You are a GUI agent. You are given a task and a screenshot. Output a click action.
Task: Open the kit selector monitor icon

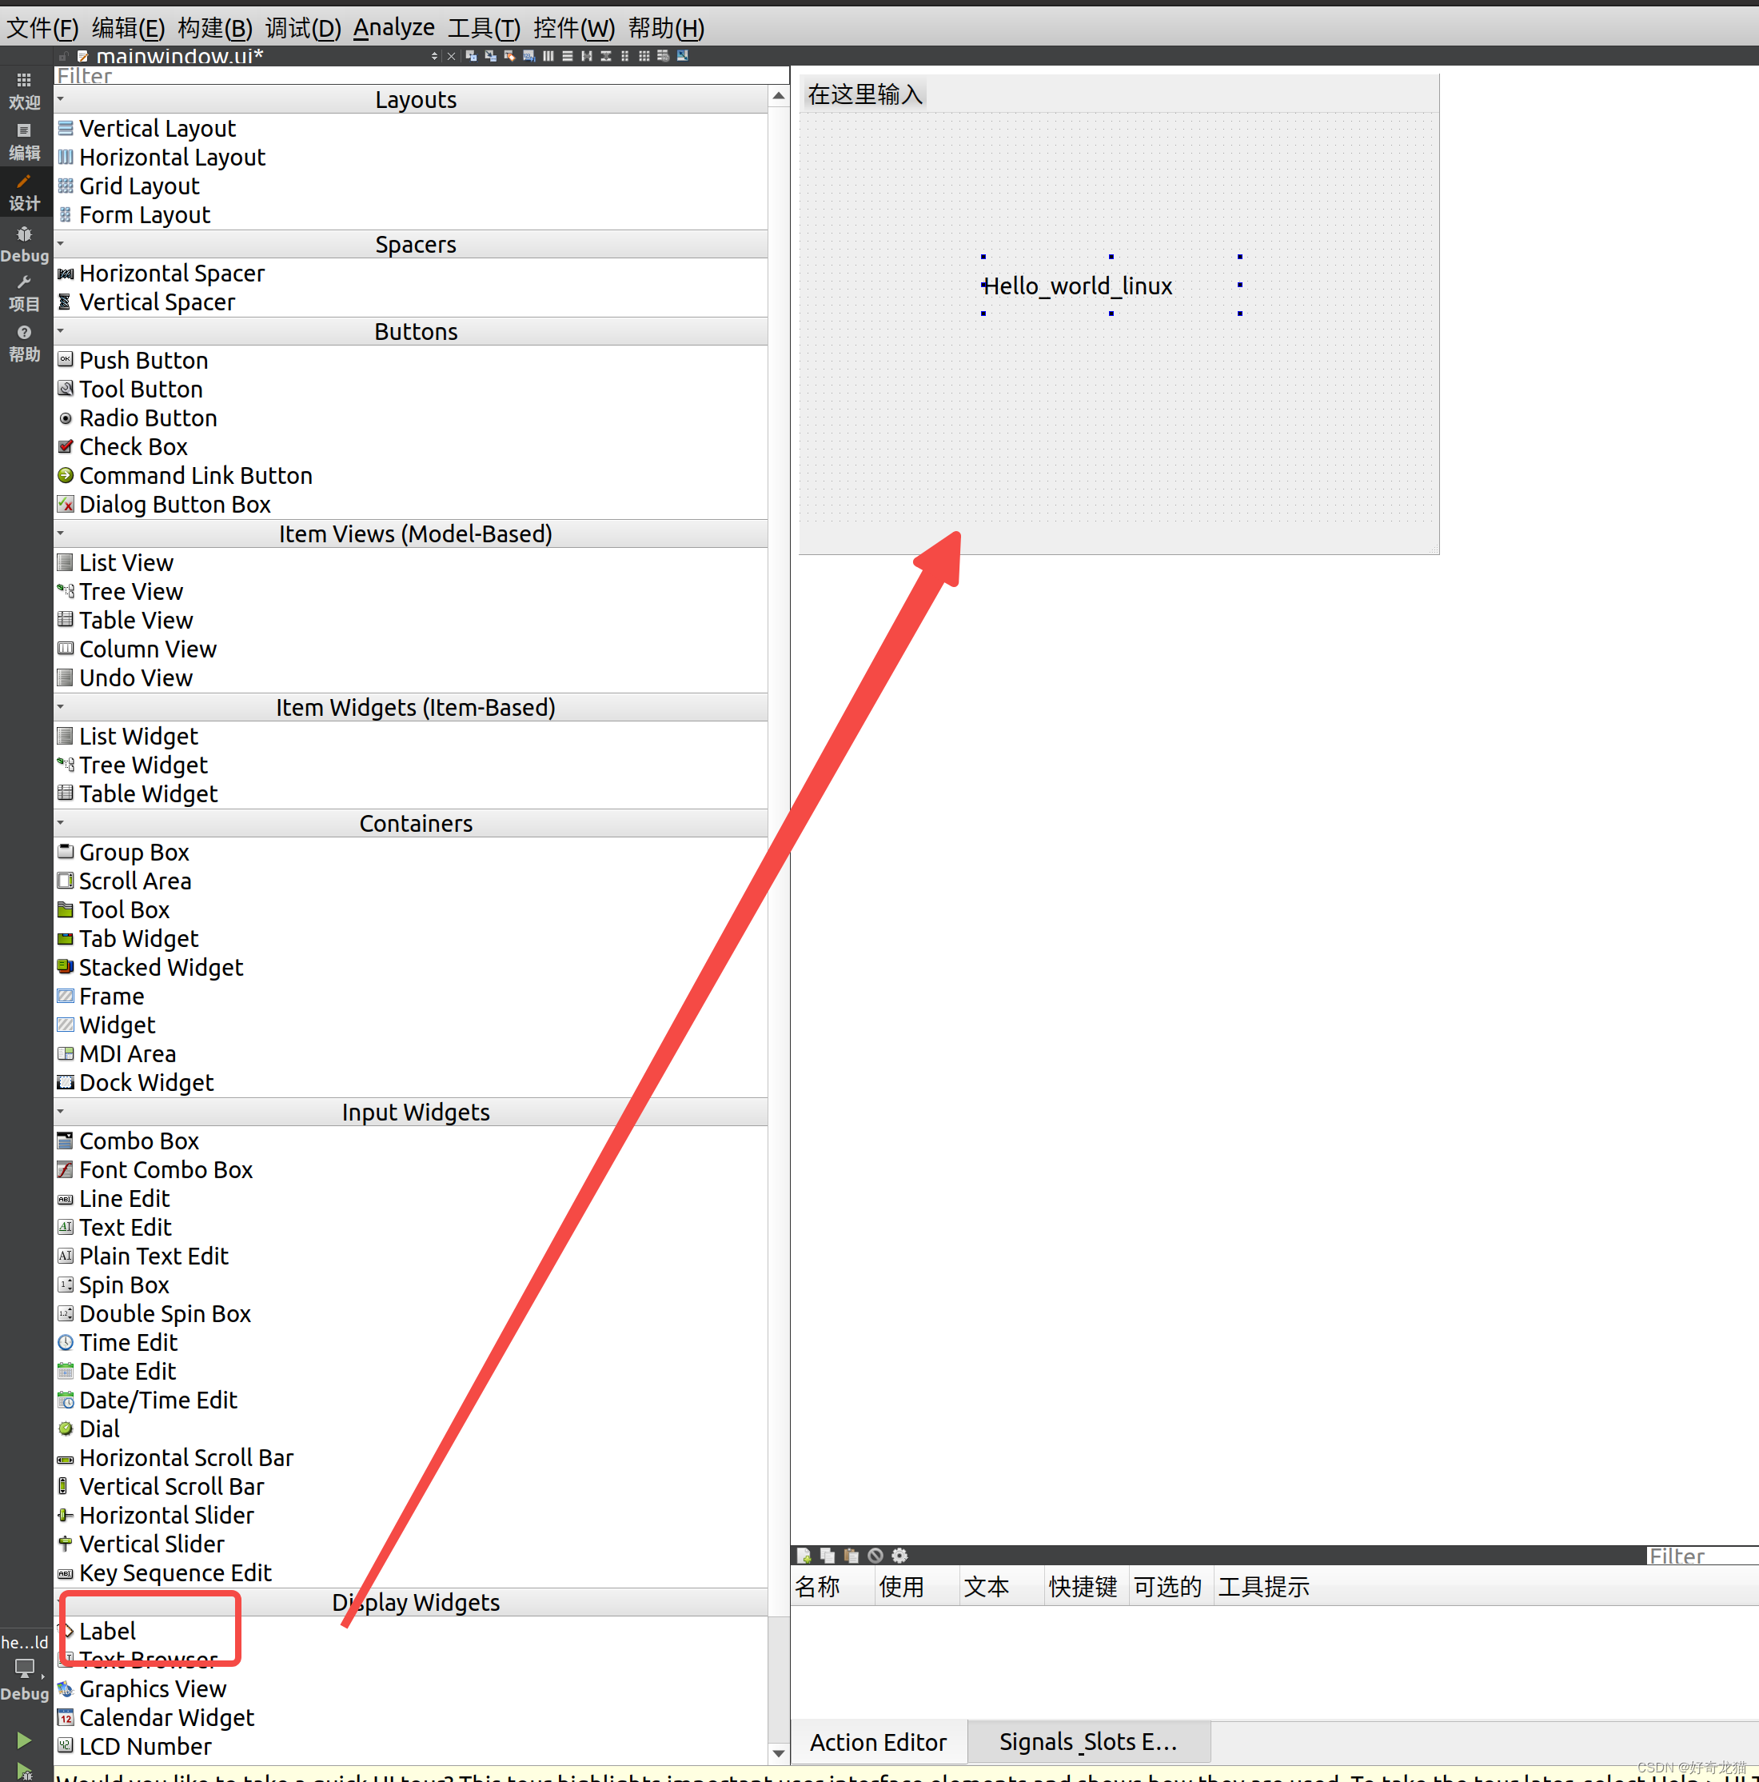[x=25, y=1668]
